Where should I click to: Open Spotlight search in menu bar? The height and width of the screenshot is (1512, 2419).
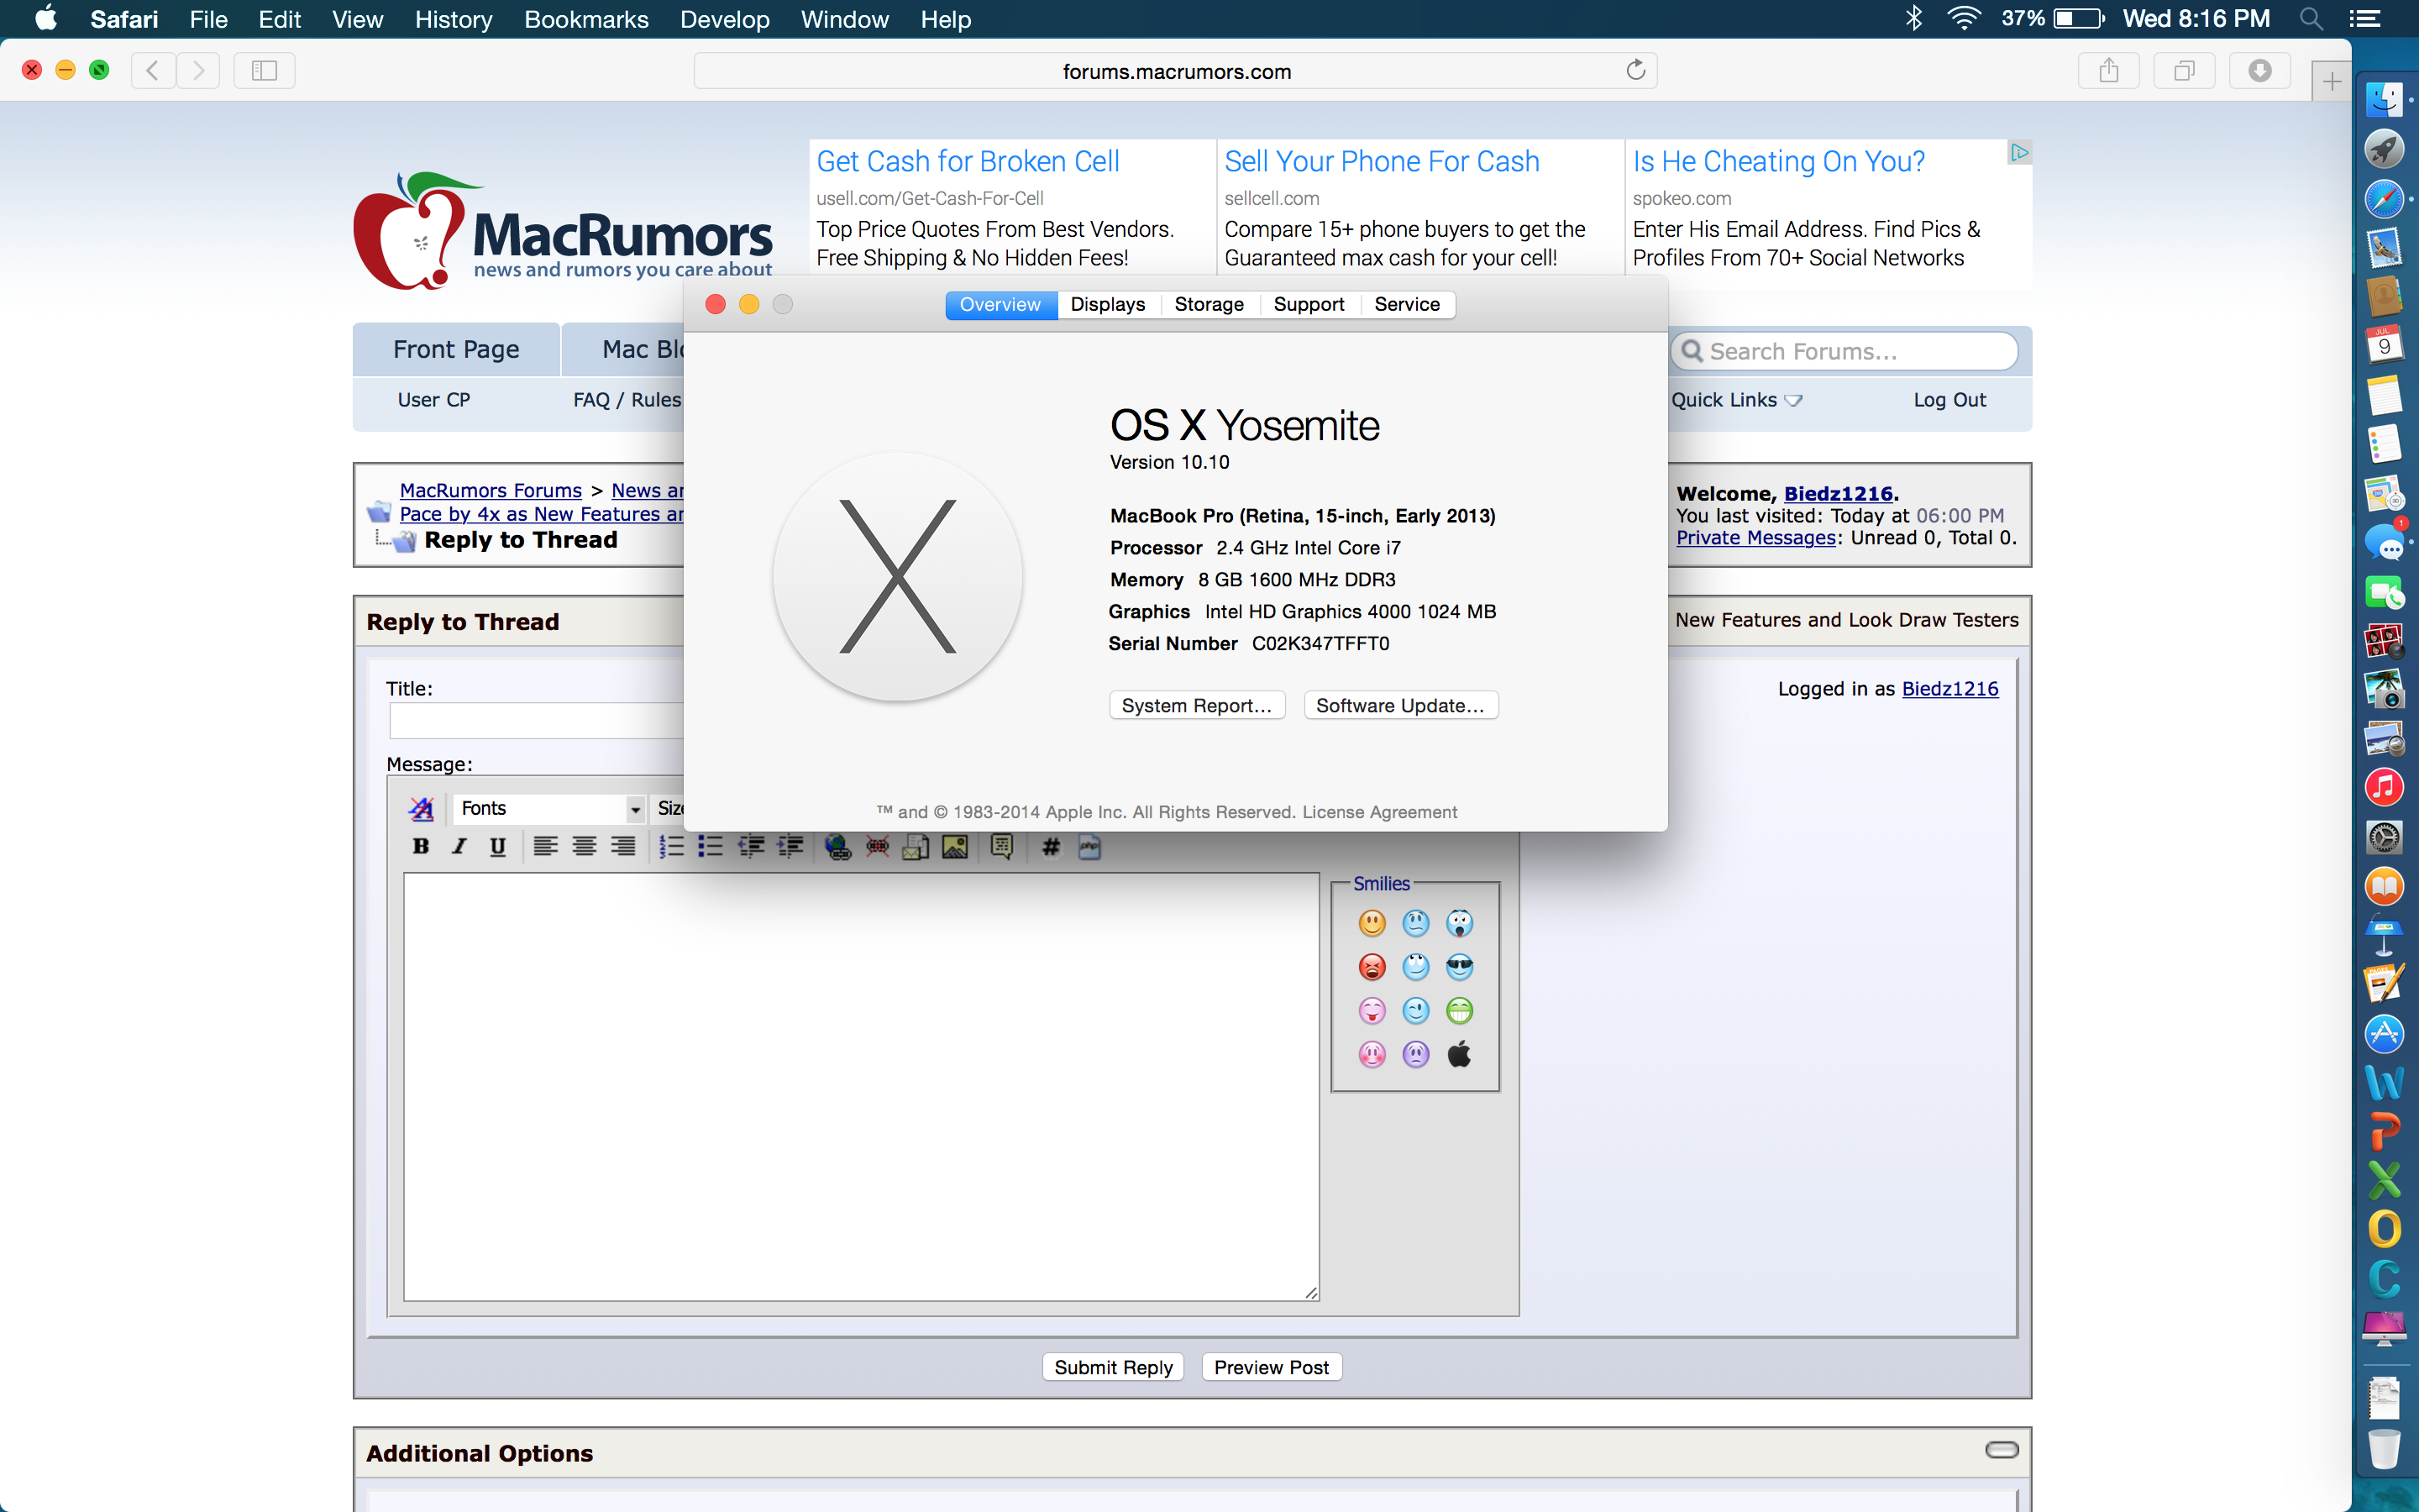coord(2310,19)
